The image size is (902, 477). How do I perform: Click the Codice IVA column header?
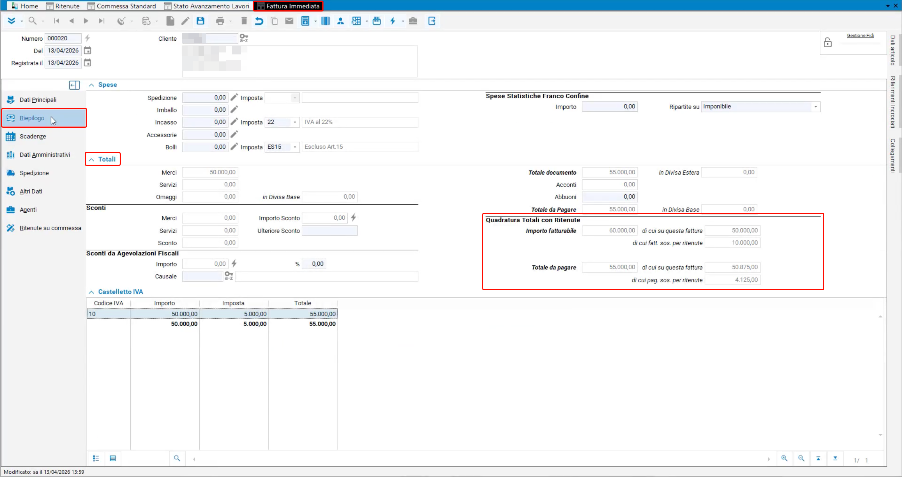coord(109,303)
